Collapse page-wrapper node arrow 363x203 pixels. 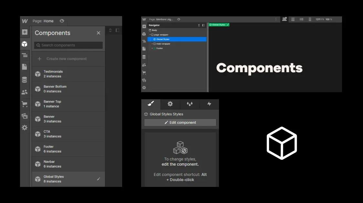(x=150, y=35)
